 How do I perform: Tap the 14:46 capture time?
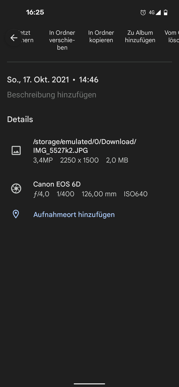[89, 80]
